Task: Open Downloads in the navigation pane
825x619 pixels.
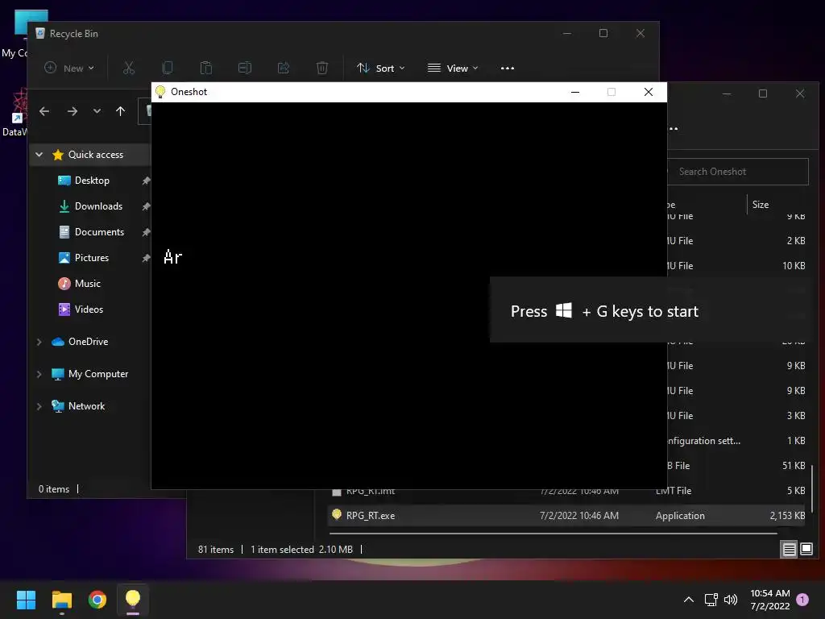Action: coord(97,206)
